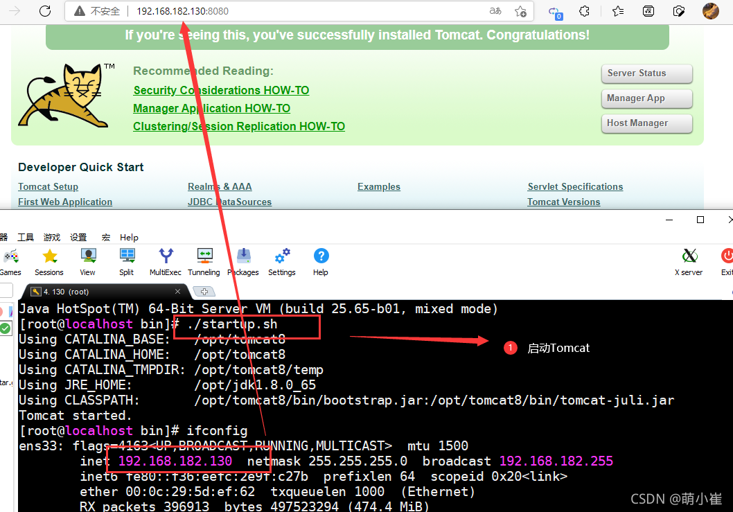Image resolution: width=733 pixels, height=512 pixels.
Task: Open the 游戏 menu in MobaXterm
Action: 52,237
